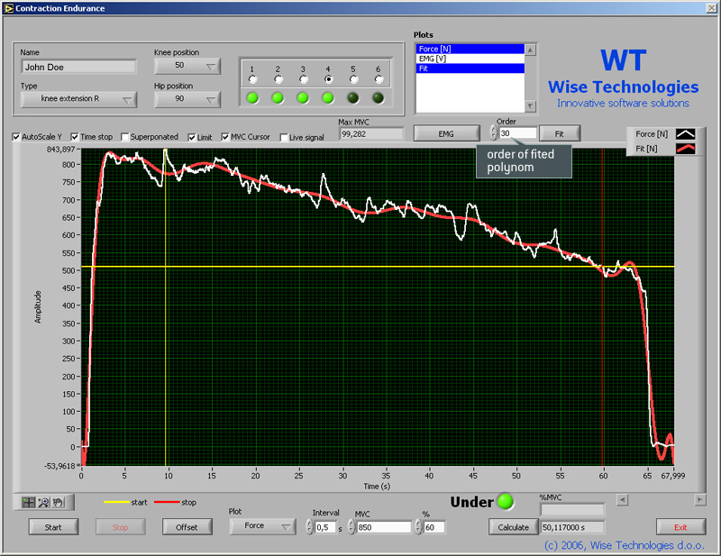Select trial radio button 3
The image size is (721, 556).
click(x=304, y=79)
